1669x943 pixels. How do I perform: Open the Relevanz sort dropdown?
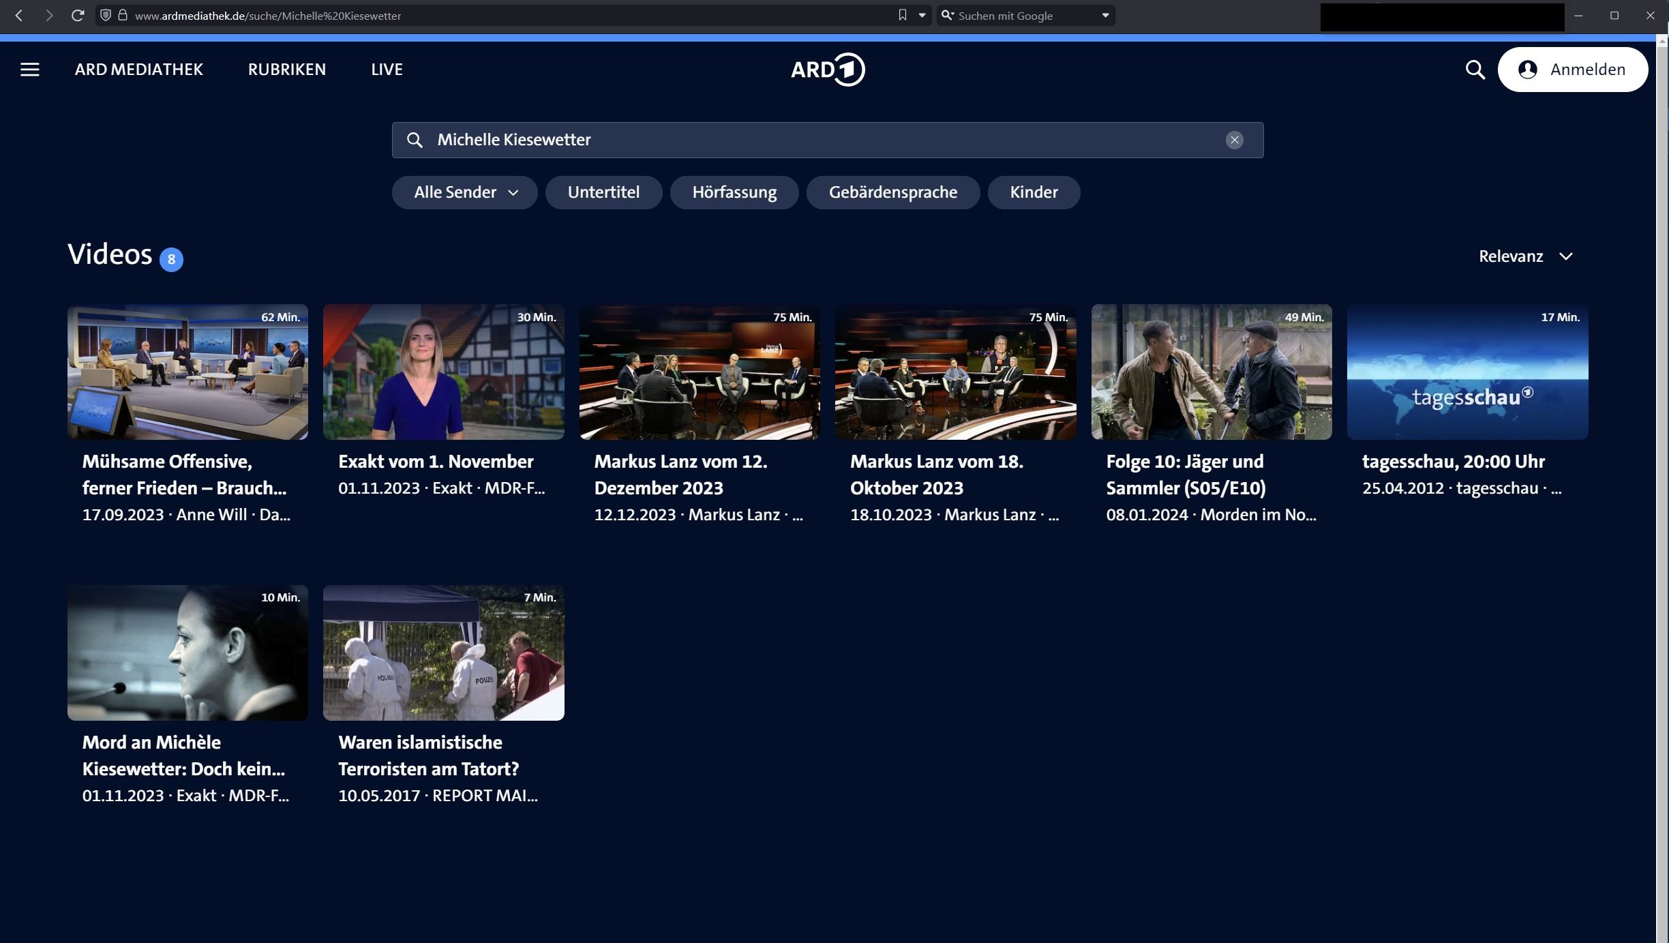[x=1526, y=256]
